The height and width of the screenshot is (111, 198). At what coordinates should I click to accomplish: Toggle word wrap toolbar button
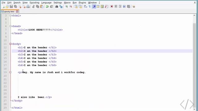click(85, 6)
